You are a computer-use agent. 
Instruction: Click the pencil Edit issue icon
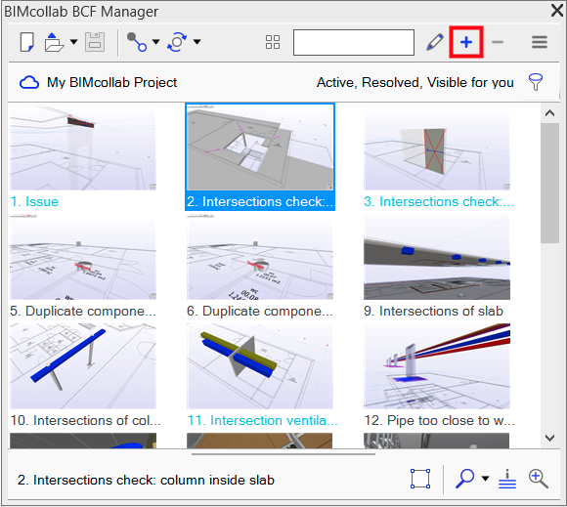click(x=435, y=42)
